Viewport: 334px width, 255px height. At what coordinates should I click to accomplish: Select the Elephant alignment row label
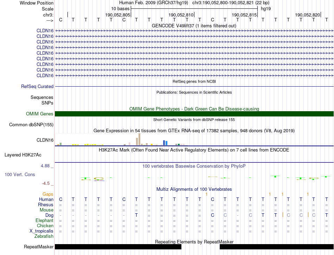(x=45, y=220)
